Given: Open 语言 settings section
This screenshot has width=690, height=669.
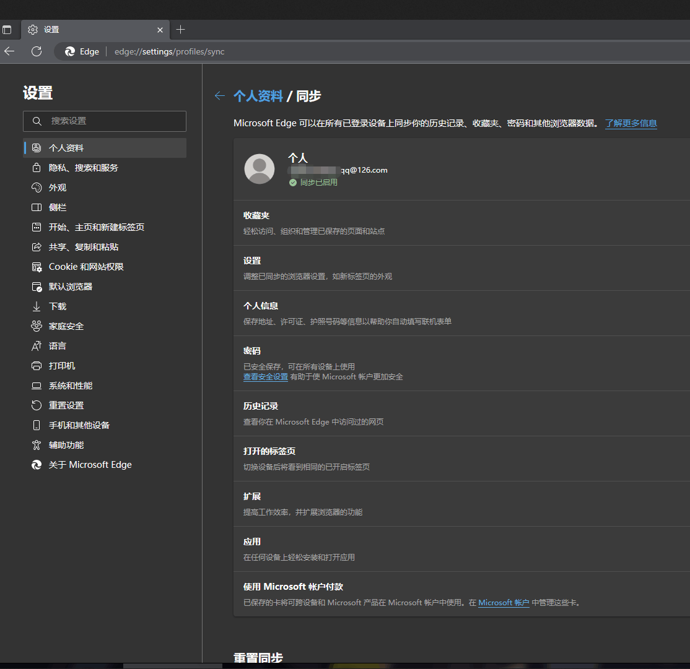Looking at the screenshot, I should tap(105, 346).
